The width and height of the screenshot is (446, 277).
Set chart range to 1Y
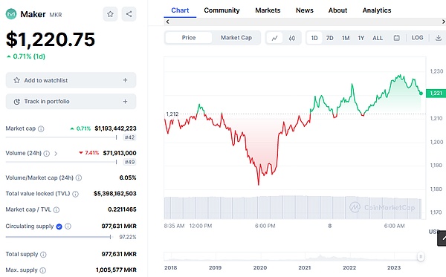coord(361,38)
